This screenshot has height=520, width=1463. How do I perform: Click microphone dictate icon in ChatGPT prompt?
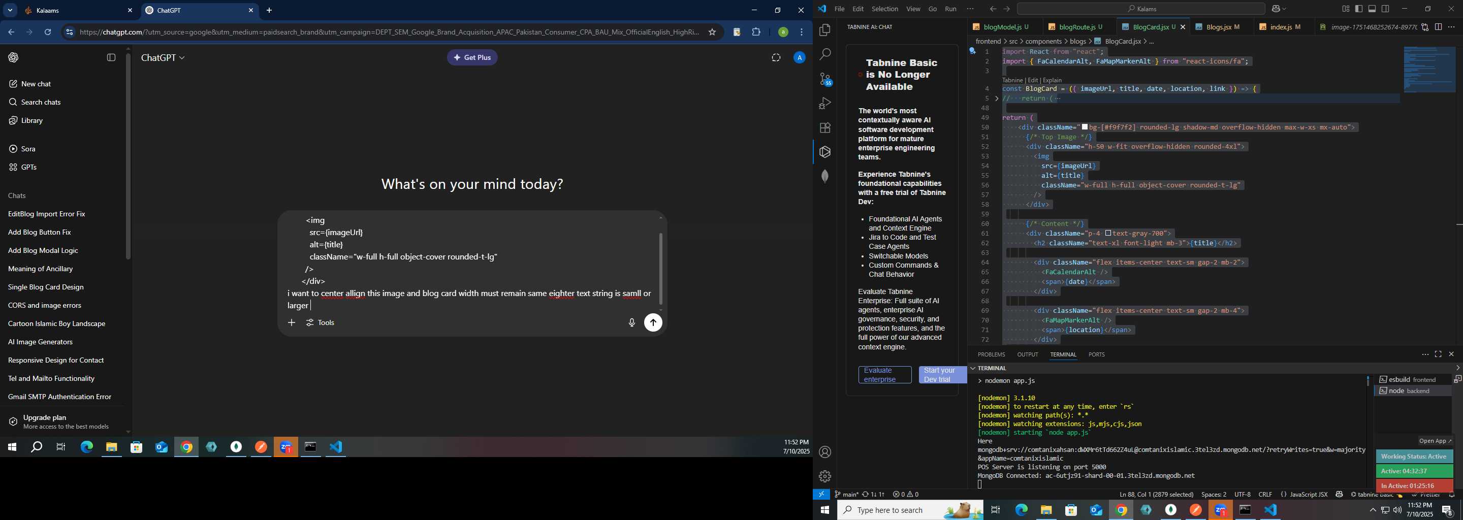pyautogui.click(x=631, y=323)
